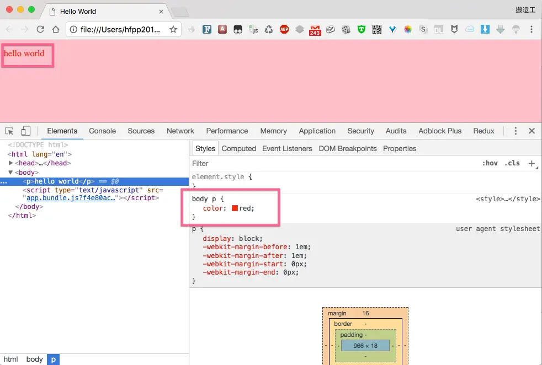Open the Gmail checker icon showing 243

coord(315,30)
